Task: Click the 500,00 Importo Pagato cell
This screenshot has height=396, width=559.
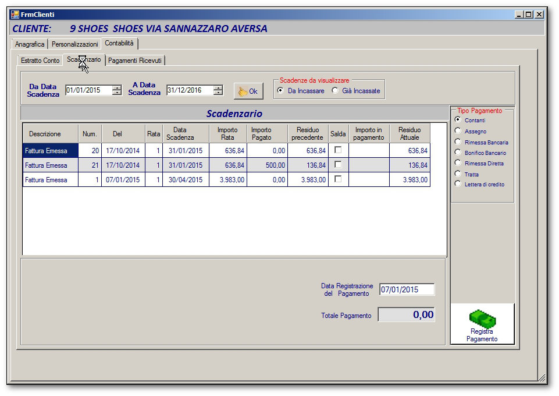Action: (x=268, y=165)
